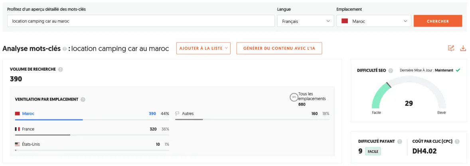Click the Tous les emplacements circle icon
The width and height of the screenshot is (470, 166).
pyautogui.click(x=294, y=97)
